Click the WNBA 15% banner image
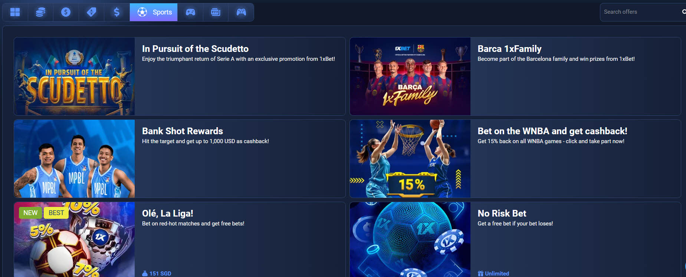 point(410,159)
